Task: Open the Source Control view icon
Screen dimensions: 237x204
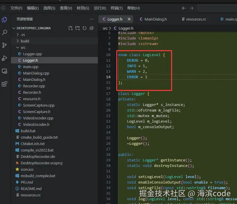Action: (x=4, y=45)
